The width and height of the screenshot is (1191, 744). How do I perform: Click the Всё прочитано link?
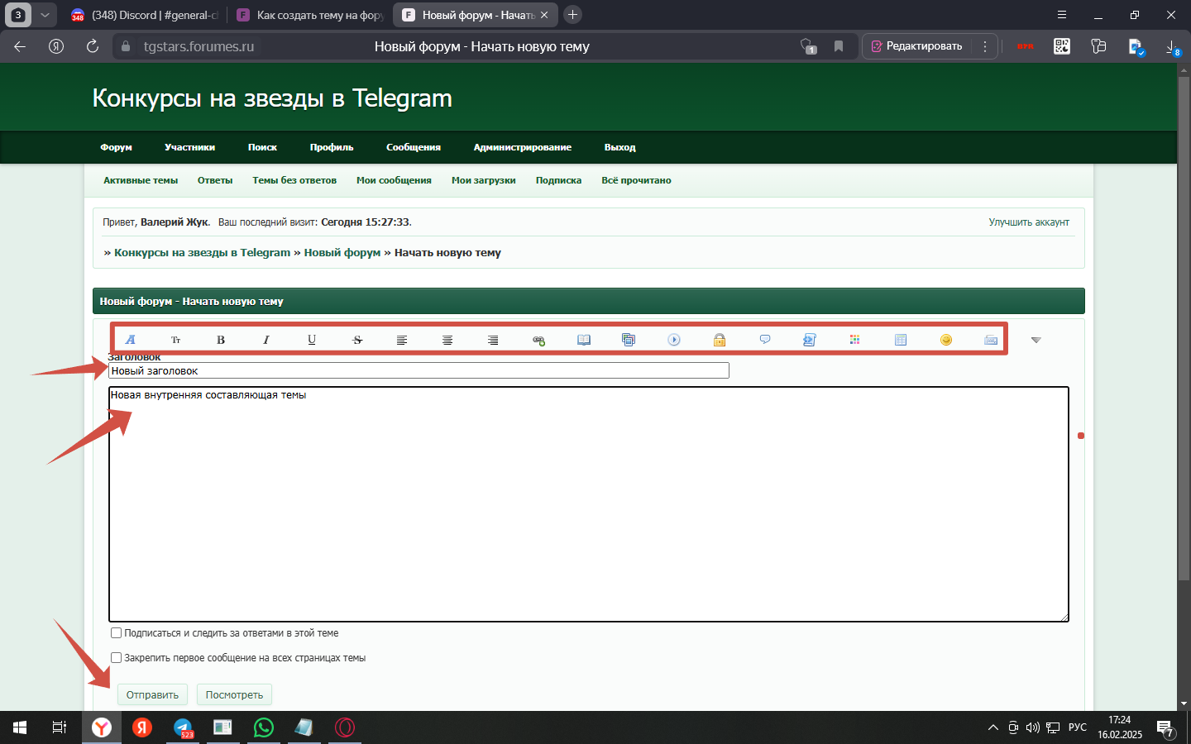[x=636, y=180]
